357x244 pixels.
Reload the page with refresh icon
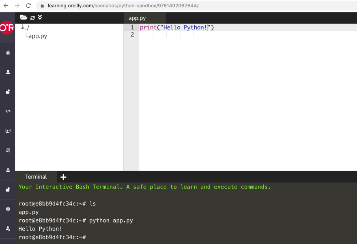point(28,5)
